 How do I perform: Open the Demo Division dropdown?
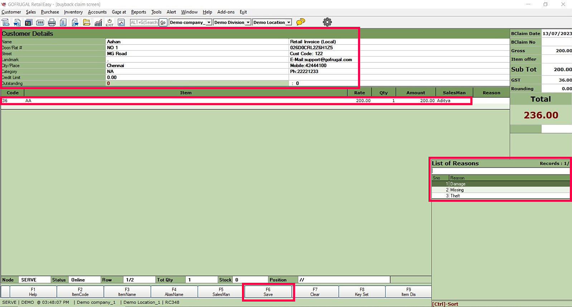pos(232,22)
